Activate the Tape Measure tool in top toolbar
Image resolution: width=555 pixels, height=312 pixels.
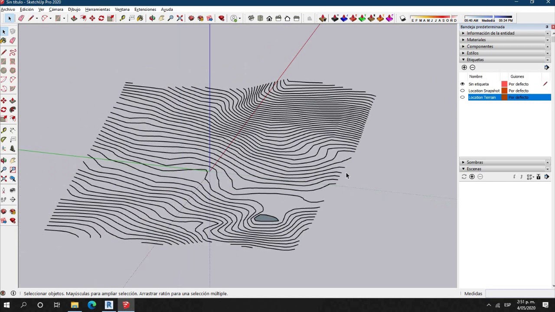pos(122,18)
